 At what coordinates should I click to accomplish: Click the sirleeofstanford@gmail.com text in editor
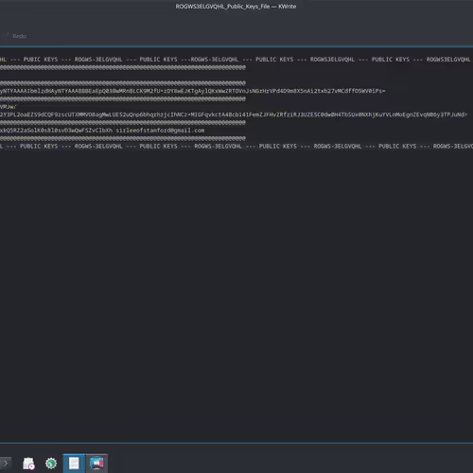(x=160, y=131)
